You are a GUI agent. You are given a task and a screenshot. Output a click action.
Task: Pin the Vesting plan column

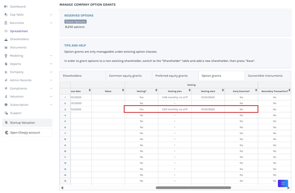click(x=189, y=91)
